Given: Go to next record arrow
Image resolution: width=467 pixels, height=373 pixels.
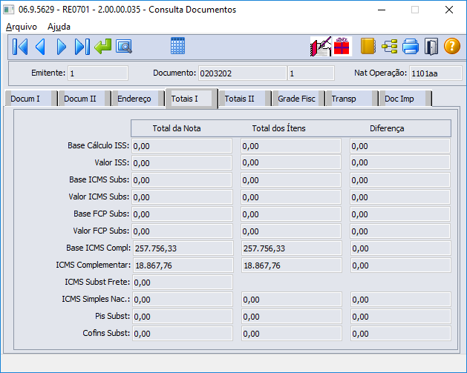Looking at the screenshot, I should 62,47.
